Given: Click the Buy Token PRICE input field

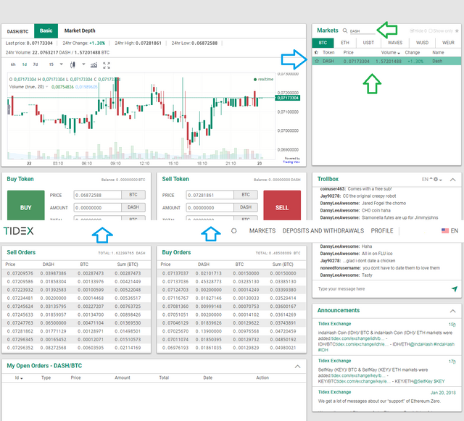Looking at the screenshot, I should tap(98, 195).
